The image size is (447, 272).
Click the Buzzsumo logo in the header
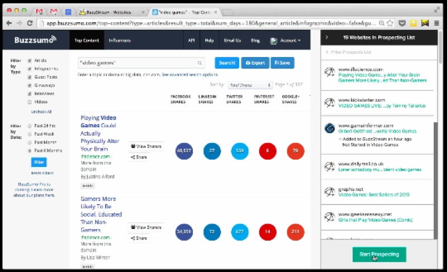pyautogui.click(x=36, y=40)
